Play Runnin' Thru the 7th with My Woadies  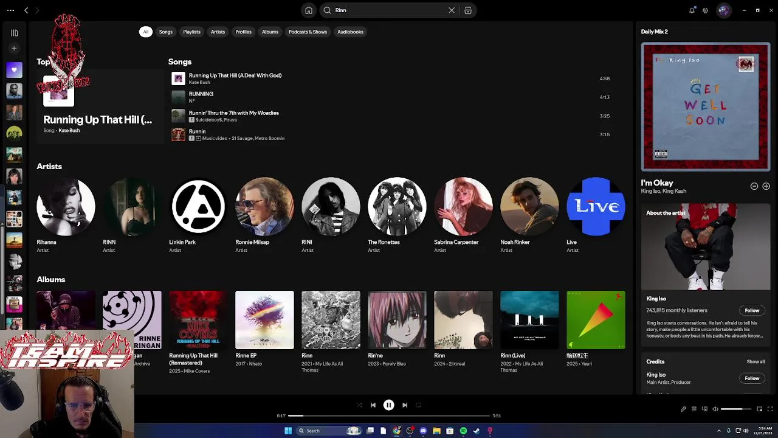pos(392,116)
